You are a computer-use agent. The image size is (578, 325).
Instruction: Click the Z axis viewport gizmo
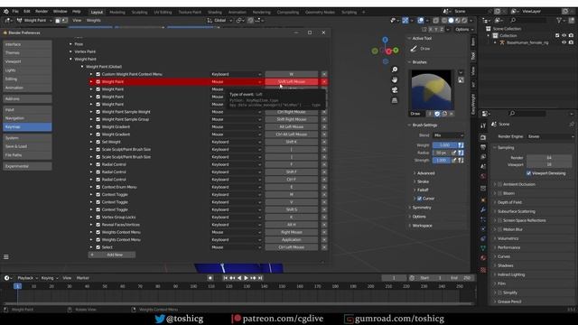coord(385,40)
